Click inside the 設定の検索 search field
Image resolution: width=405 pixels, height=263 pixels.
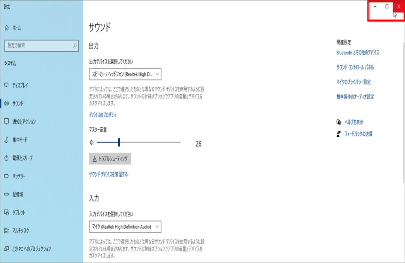pyautogui.click(x=38, y=46)
